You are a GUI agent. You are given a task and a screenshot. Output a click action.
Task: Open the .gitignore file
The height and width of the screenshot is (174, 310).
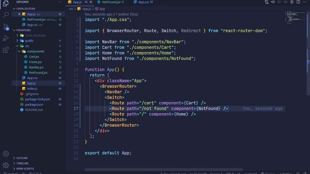coord(32,94)
